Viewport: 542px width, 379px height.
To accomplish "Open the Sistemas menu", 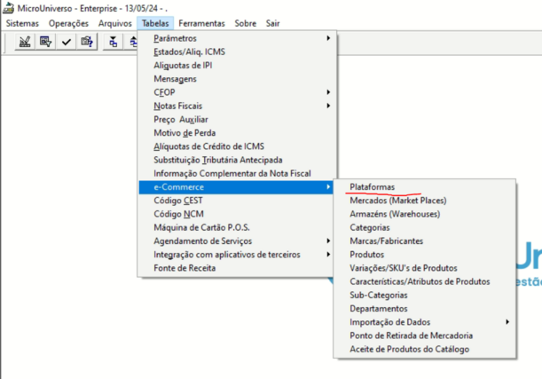I will pyautogui.click(x=22, y=23).
